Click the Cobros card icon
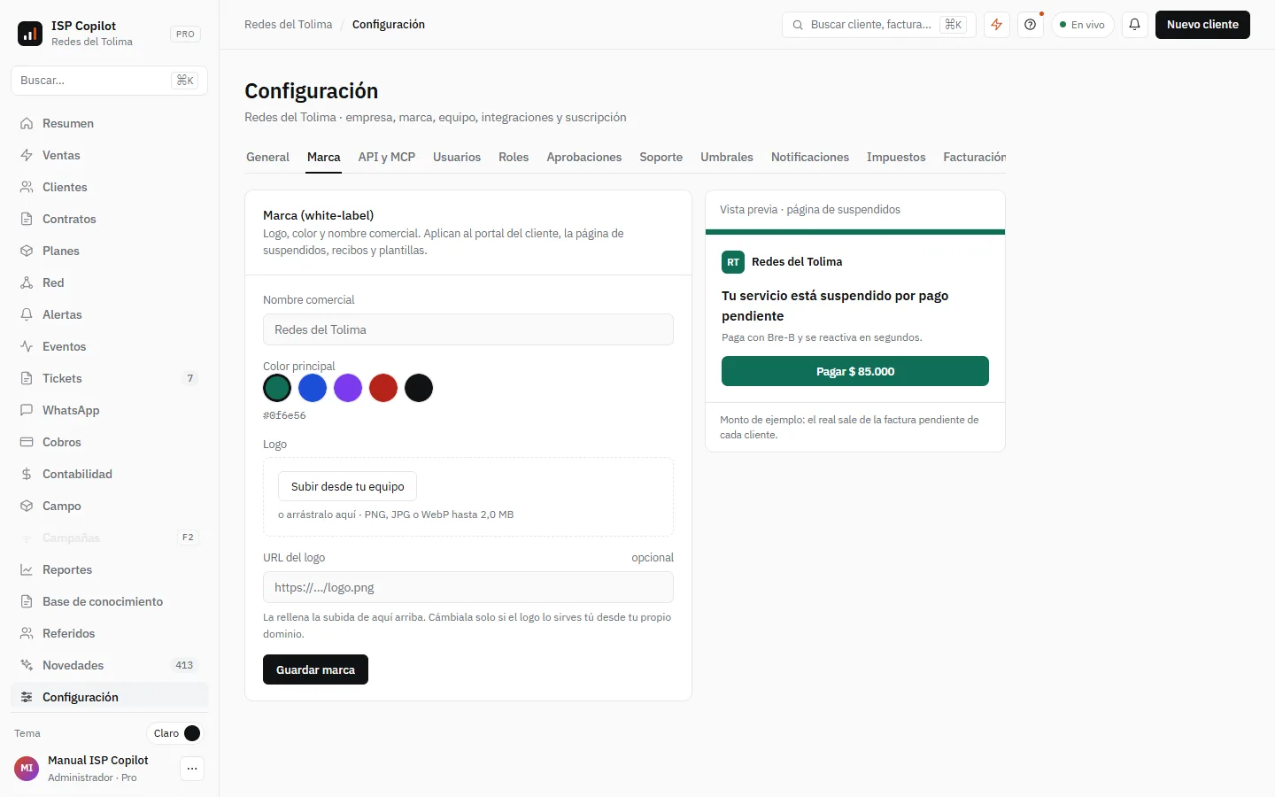 (27, 442)
